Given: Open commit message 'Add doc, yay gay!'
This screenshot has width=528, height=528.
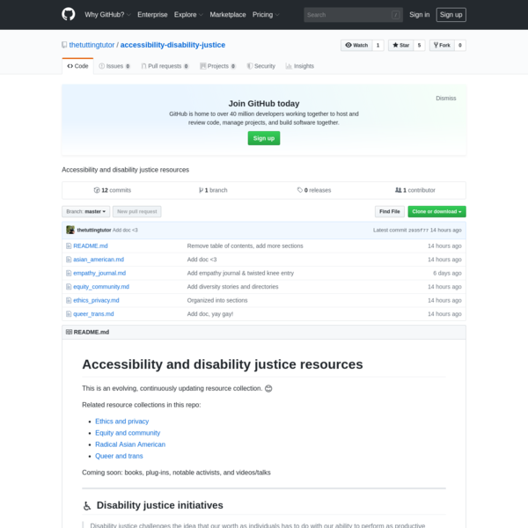Looking at the screenshot, I should 210,314.
